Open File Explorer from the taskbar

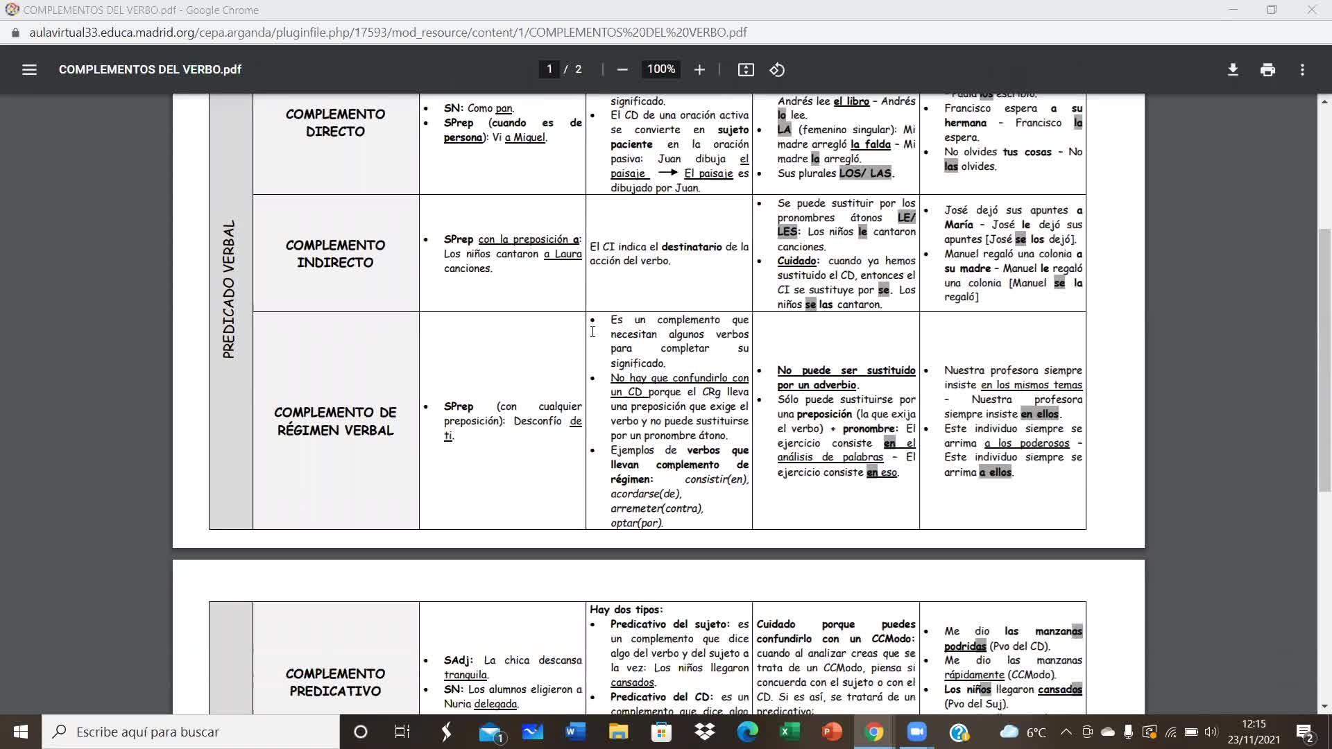[618, 732]
